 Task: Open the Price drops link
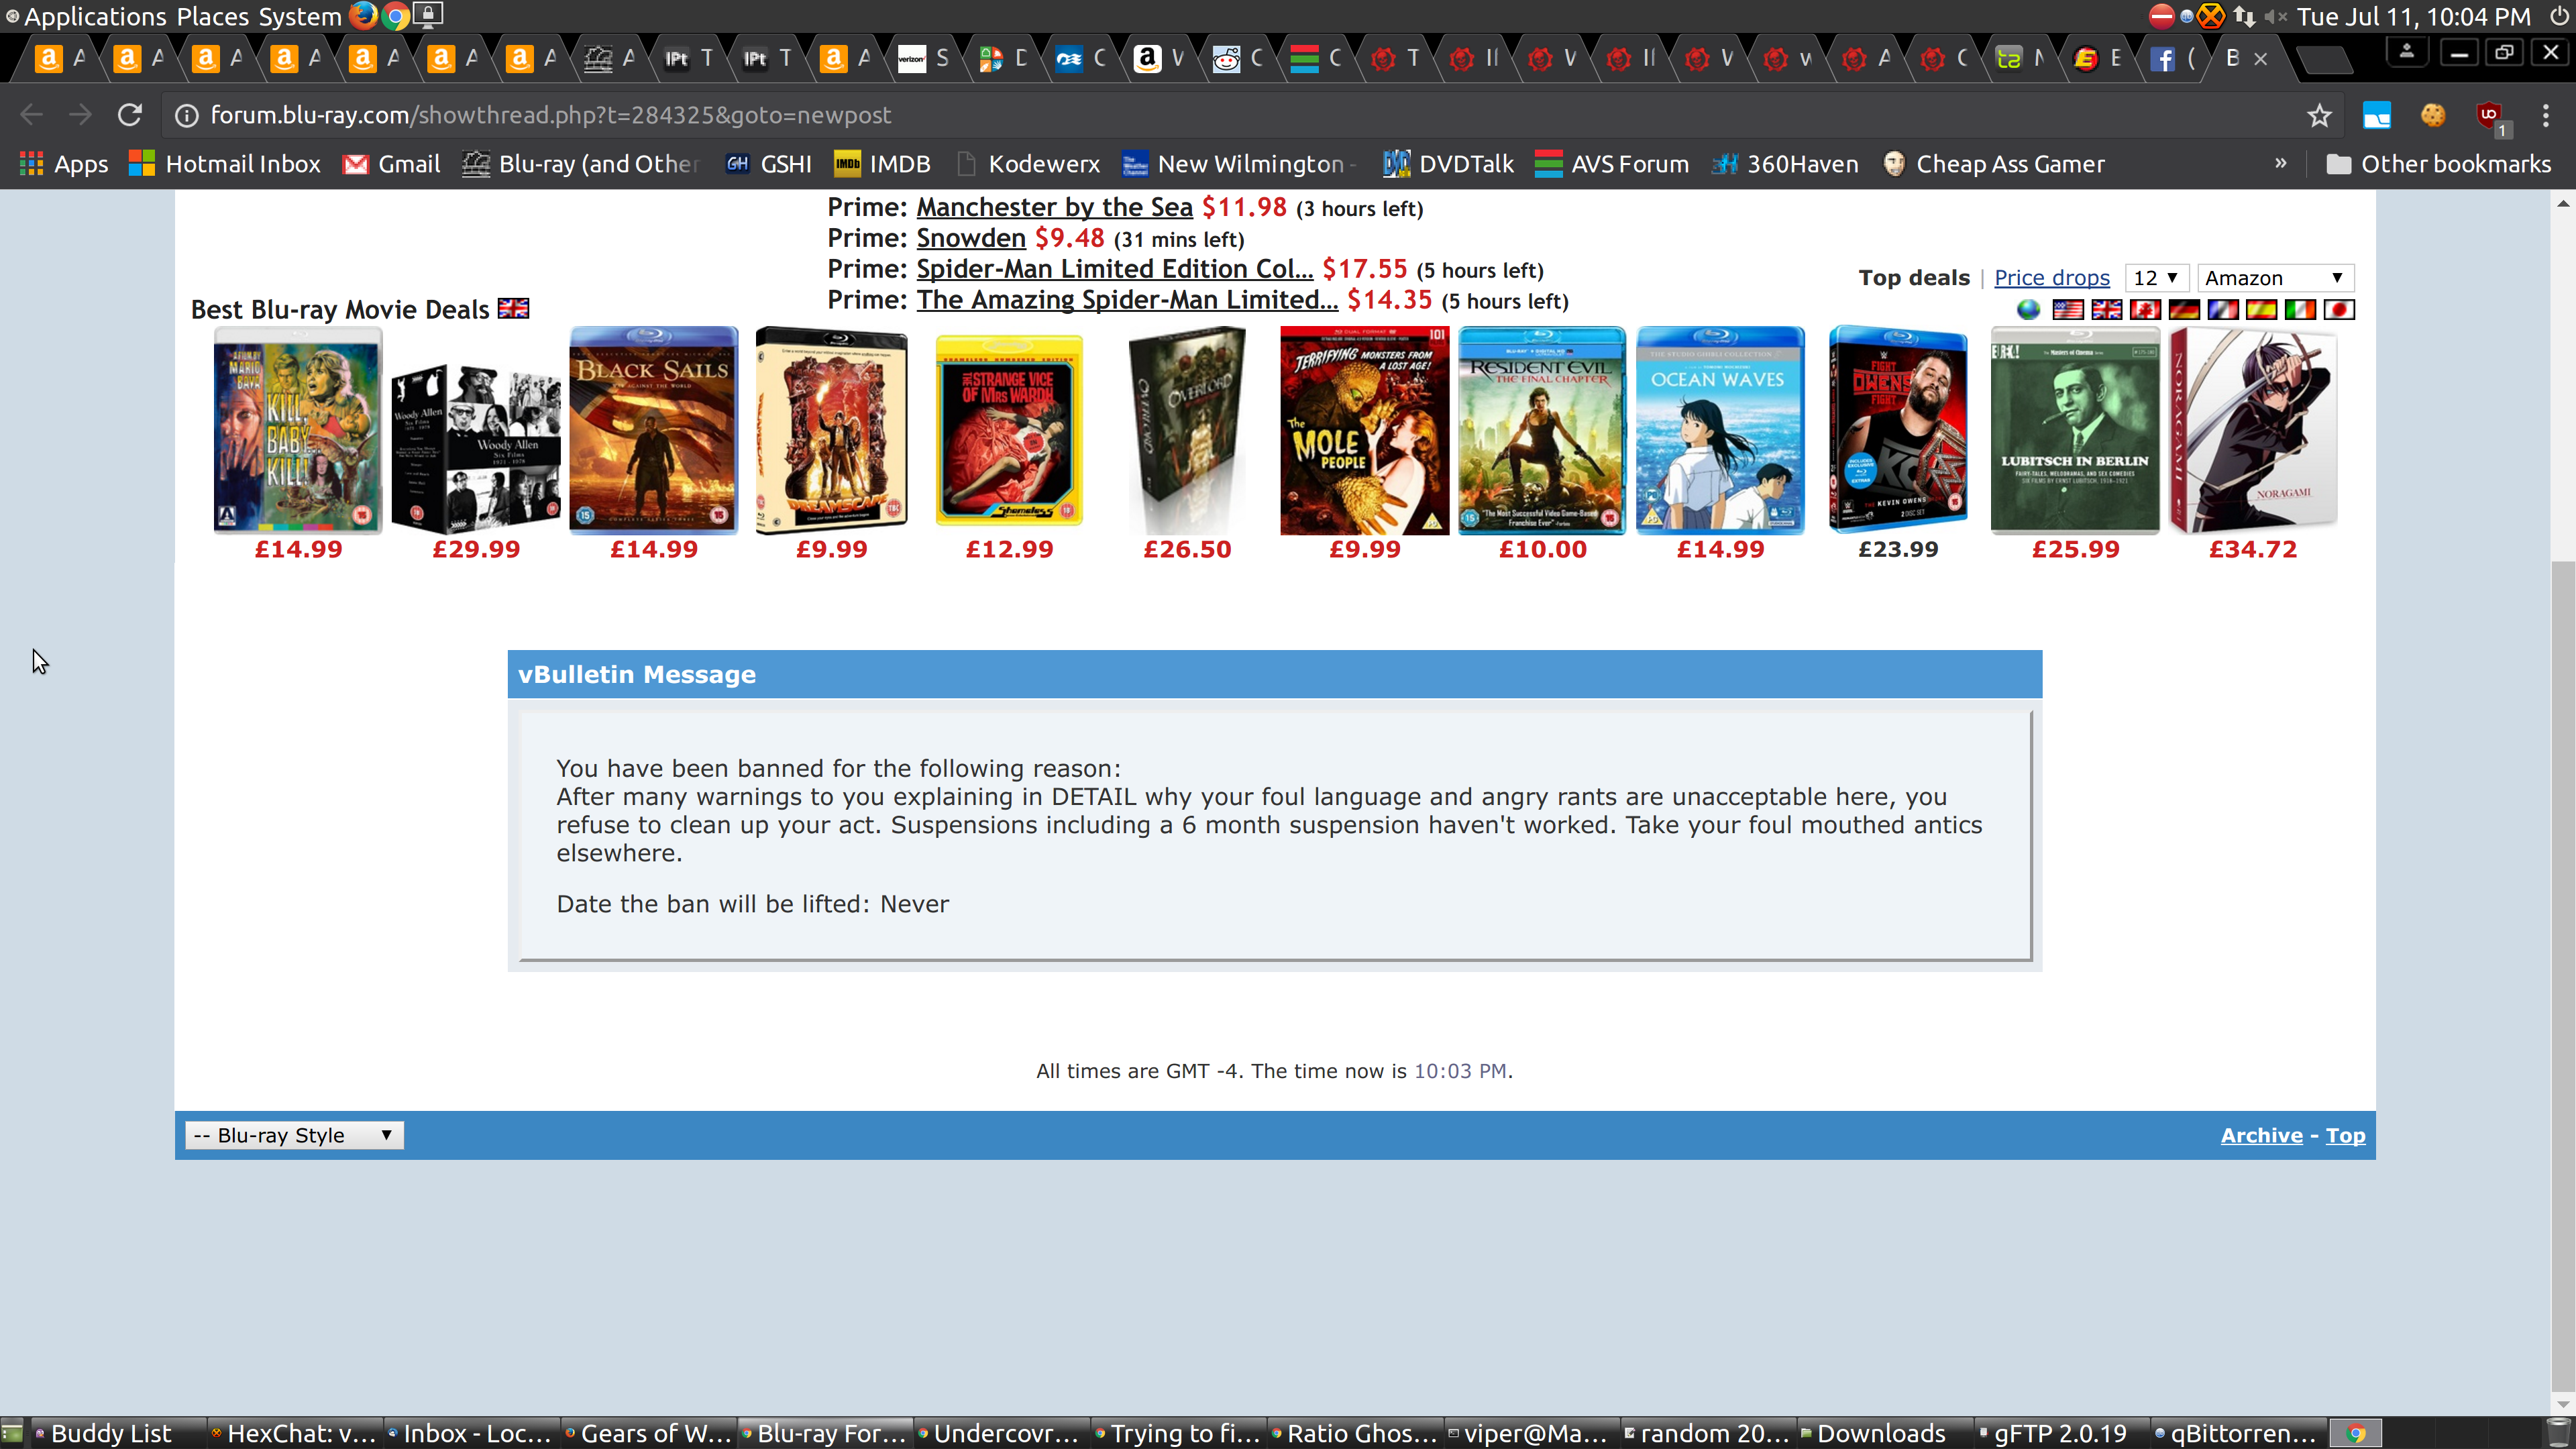coord(2051,278)
